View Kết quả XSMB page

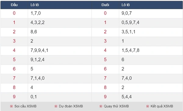point(162,106)
